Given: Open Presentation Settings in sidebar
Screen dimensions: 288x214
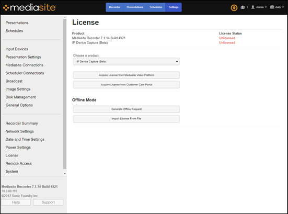Looking at the screenshot, I should click(23, 57).
